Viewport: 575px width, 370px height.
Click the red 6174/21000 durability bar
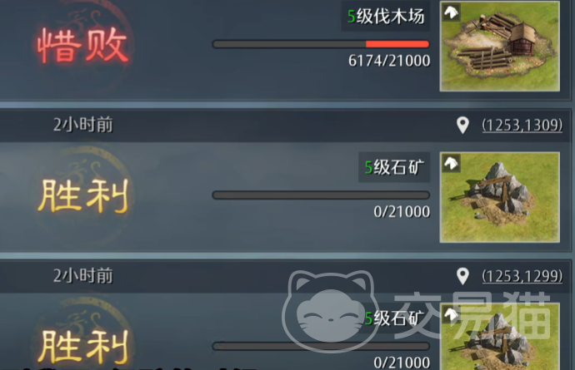[321, 44]
